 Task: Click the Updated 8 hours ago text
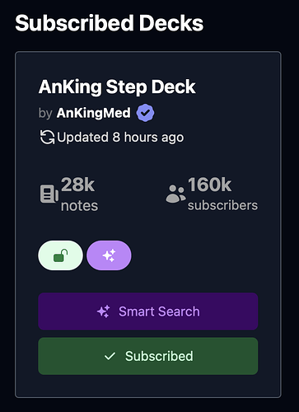coord(120,138)
